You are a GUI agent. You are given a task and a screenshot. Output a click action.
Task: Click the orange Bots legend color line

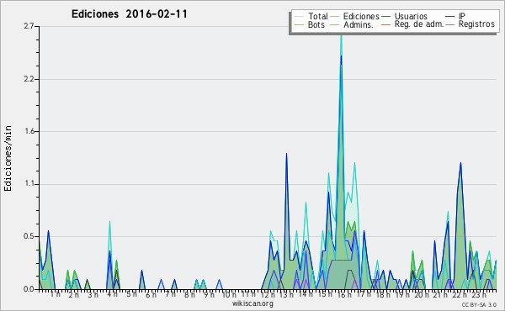click(x=299, y=24)
